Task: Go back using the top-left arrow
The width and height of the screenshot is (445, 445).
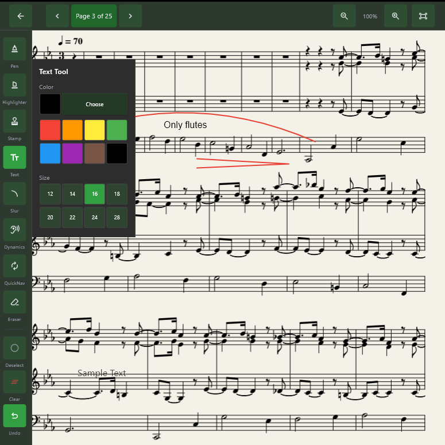Action: [x=21, y=16]
